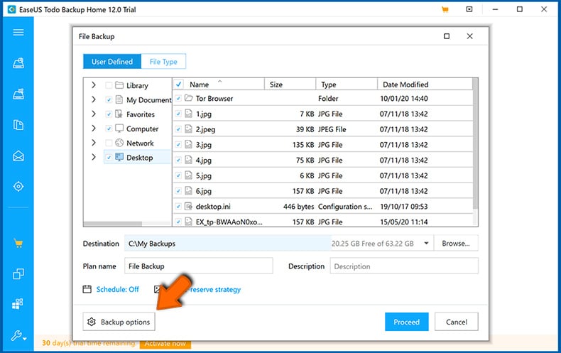Select the EX_tp-BWAAoN0xo... file name
This screenshot has width=561, height=353.
point(229,222)
